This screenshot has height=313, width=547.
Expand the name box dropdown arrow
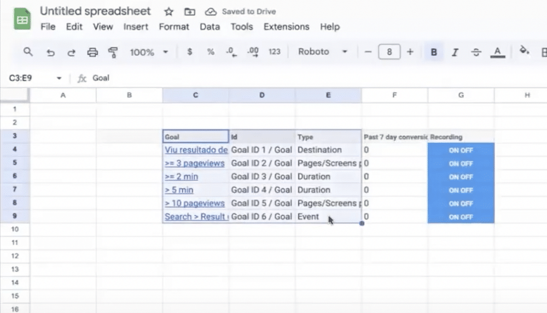coord(59,78)
